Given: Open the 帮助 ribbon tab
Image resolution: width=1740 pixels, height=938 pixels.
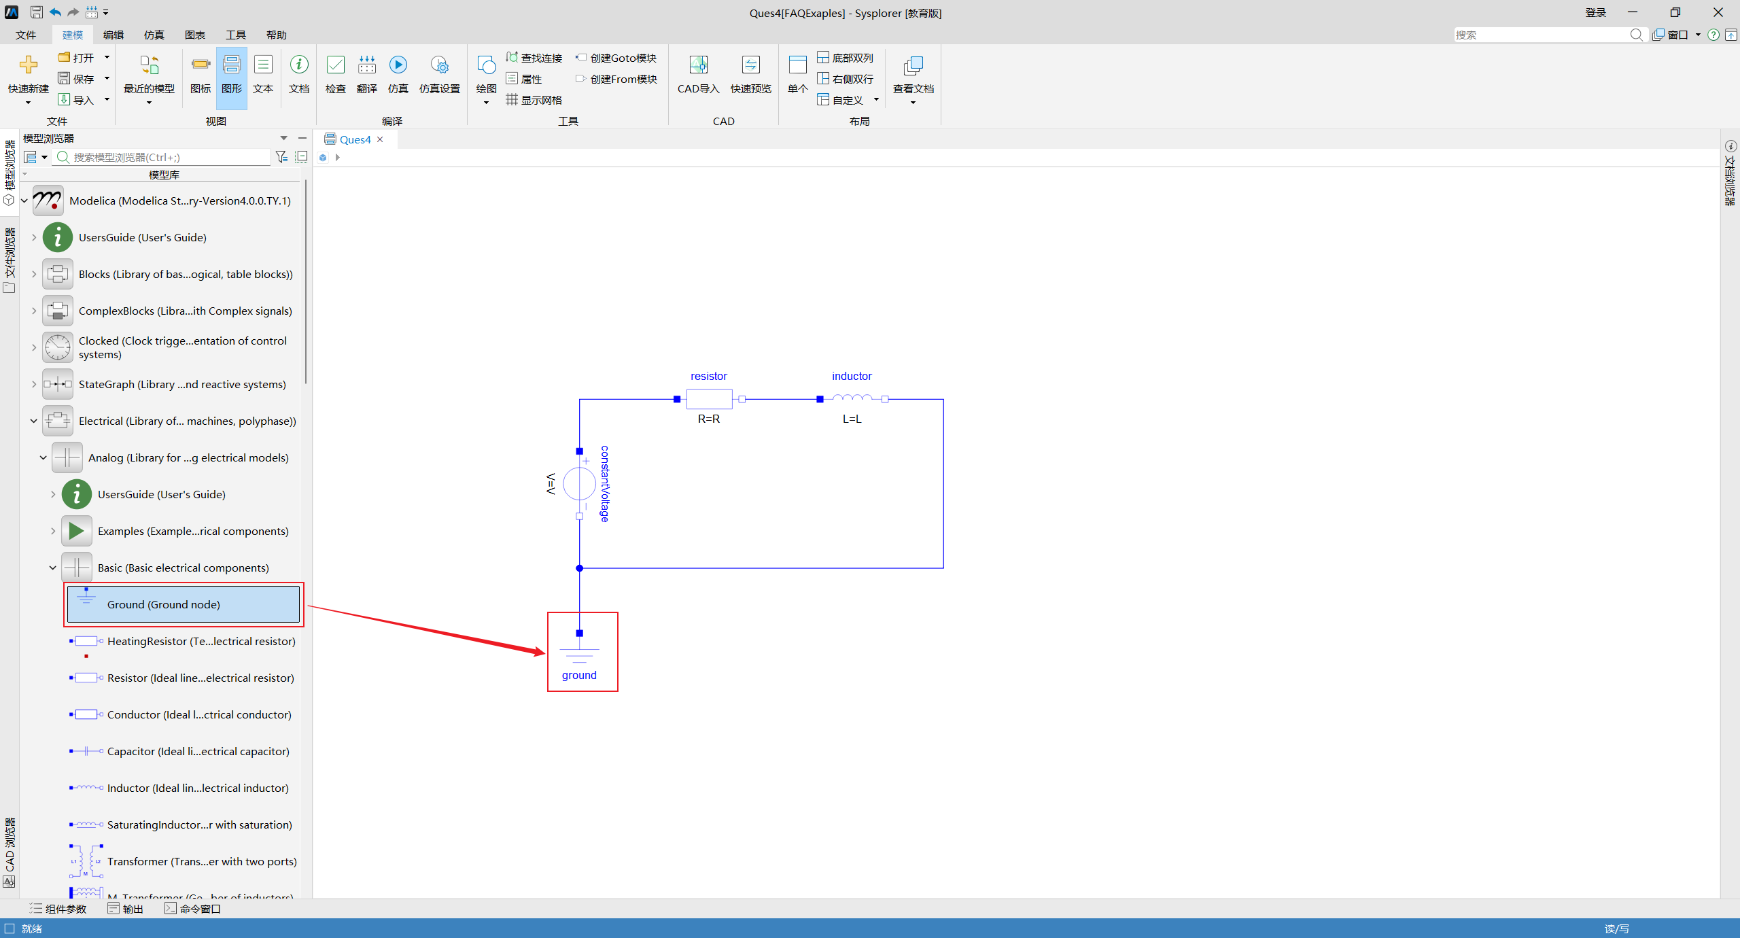Looking at the screenshot, I should pyautogui.click(x=277, y=35).
